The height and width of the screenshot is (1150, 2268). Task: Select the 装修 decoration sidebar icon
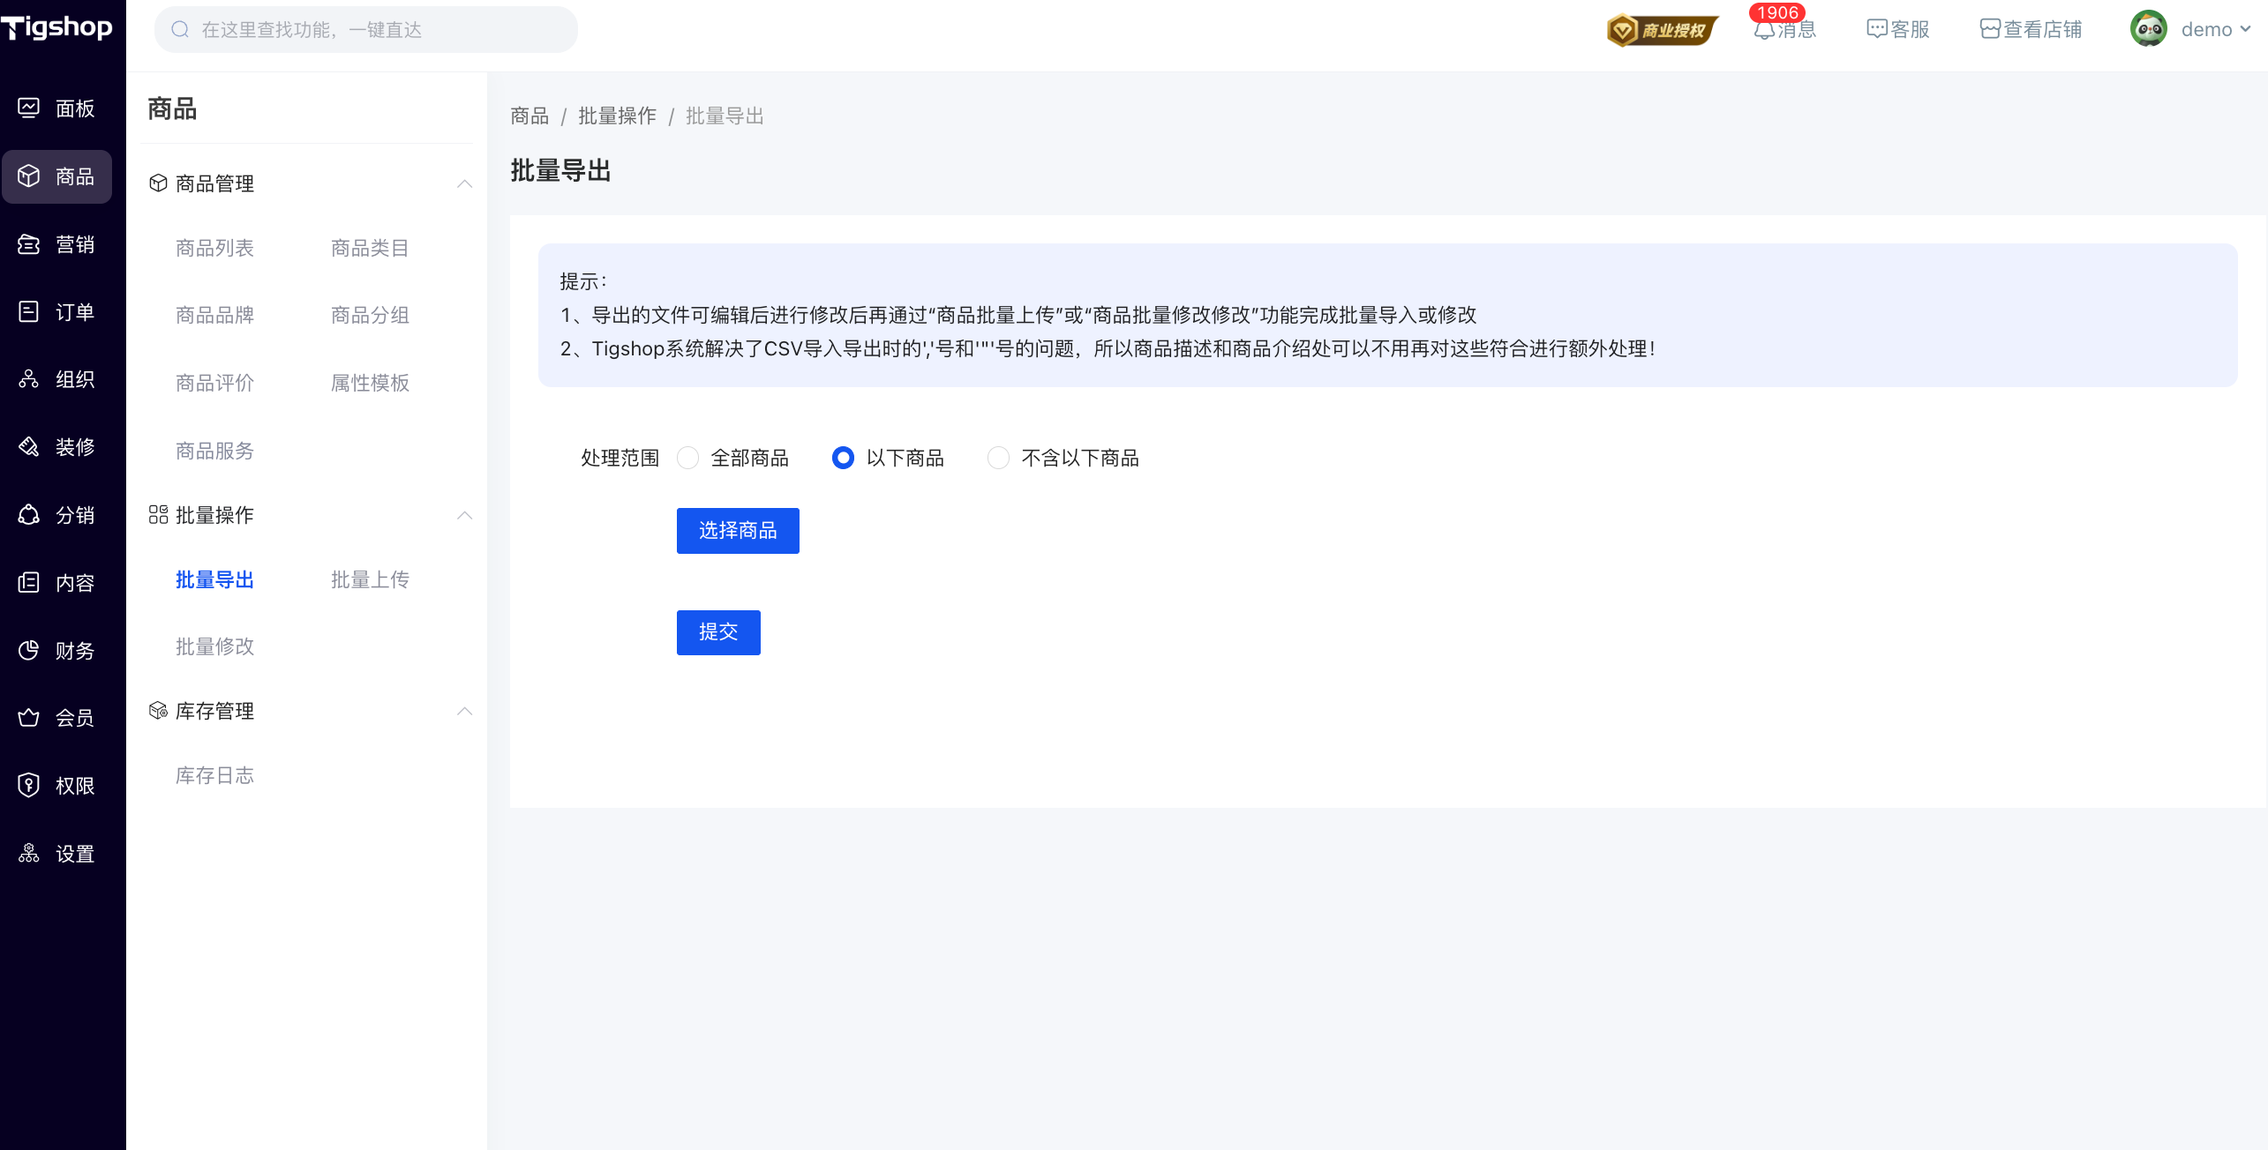pos(28,447)
